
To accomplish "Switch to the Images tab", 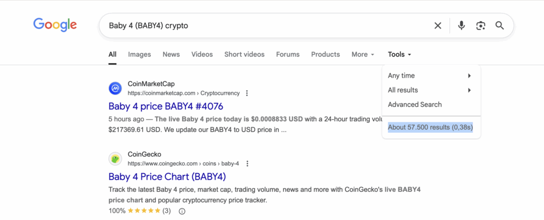I will [139, 54].
